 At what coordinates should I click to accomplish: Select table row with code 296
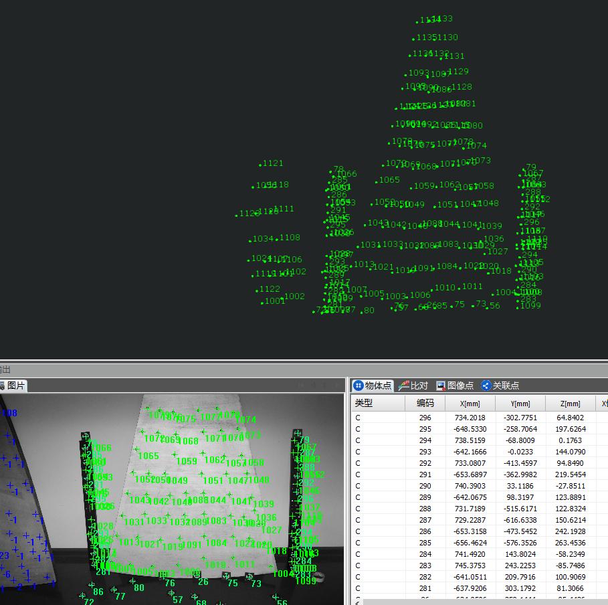click(425, 418)
